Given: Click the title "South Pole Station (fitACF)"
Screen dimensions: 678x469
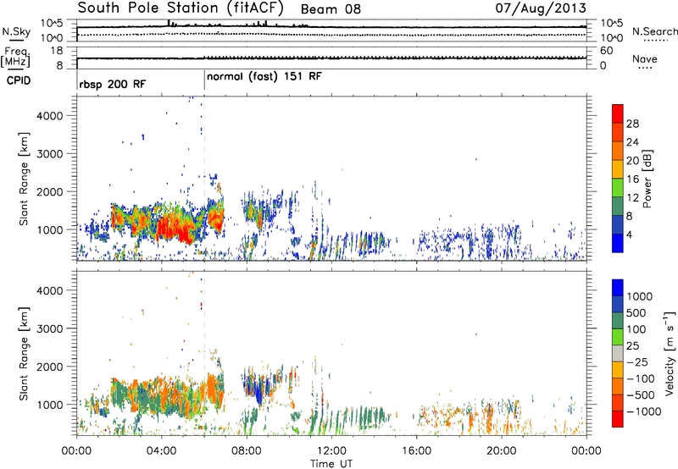Looking at the screenshot, I should pos(181,8).
